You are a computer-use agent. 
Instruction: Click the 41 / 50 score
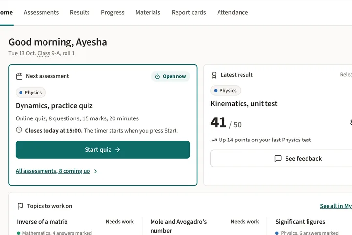[226, 123]
